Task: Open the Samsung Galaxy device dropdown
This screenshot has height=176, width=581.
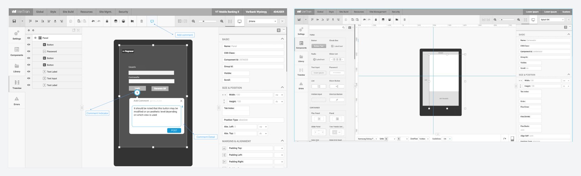Action: pos(367,139)
